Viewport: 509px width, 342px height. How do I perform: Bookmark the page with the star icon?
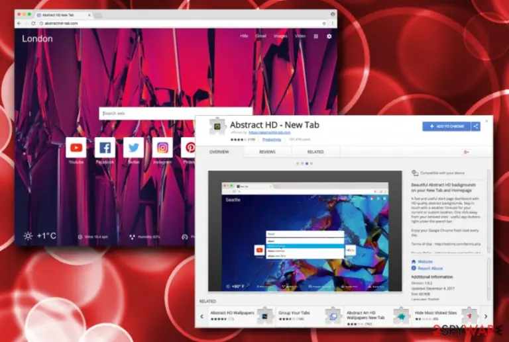click(x=324, y=23)
